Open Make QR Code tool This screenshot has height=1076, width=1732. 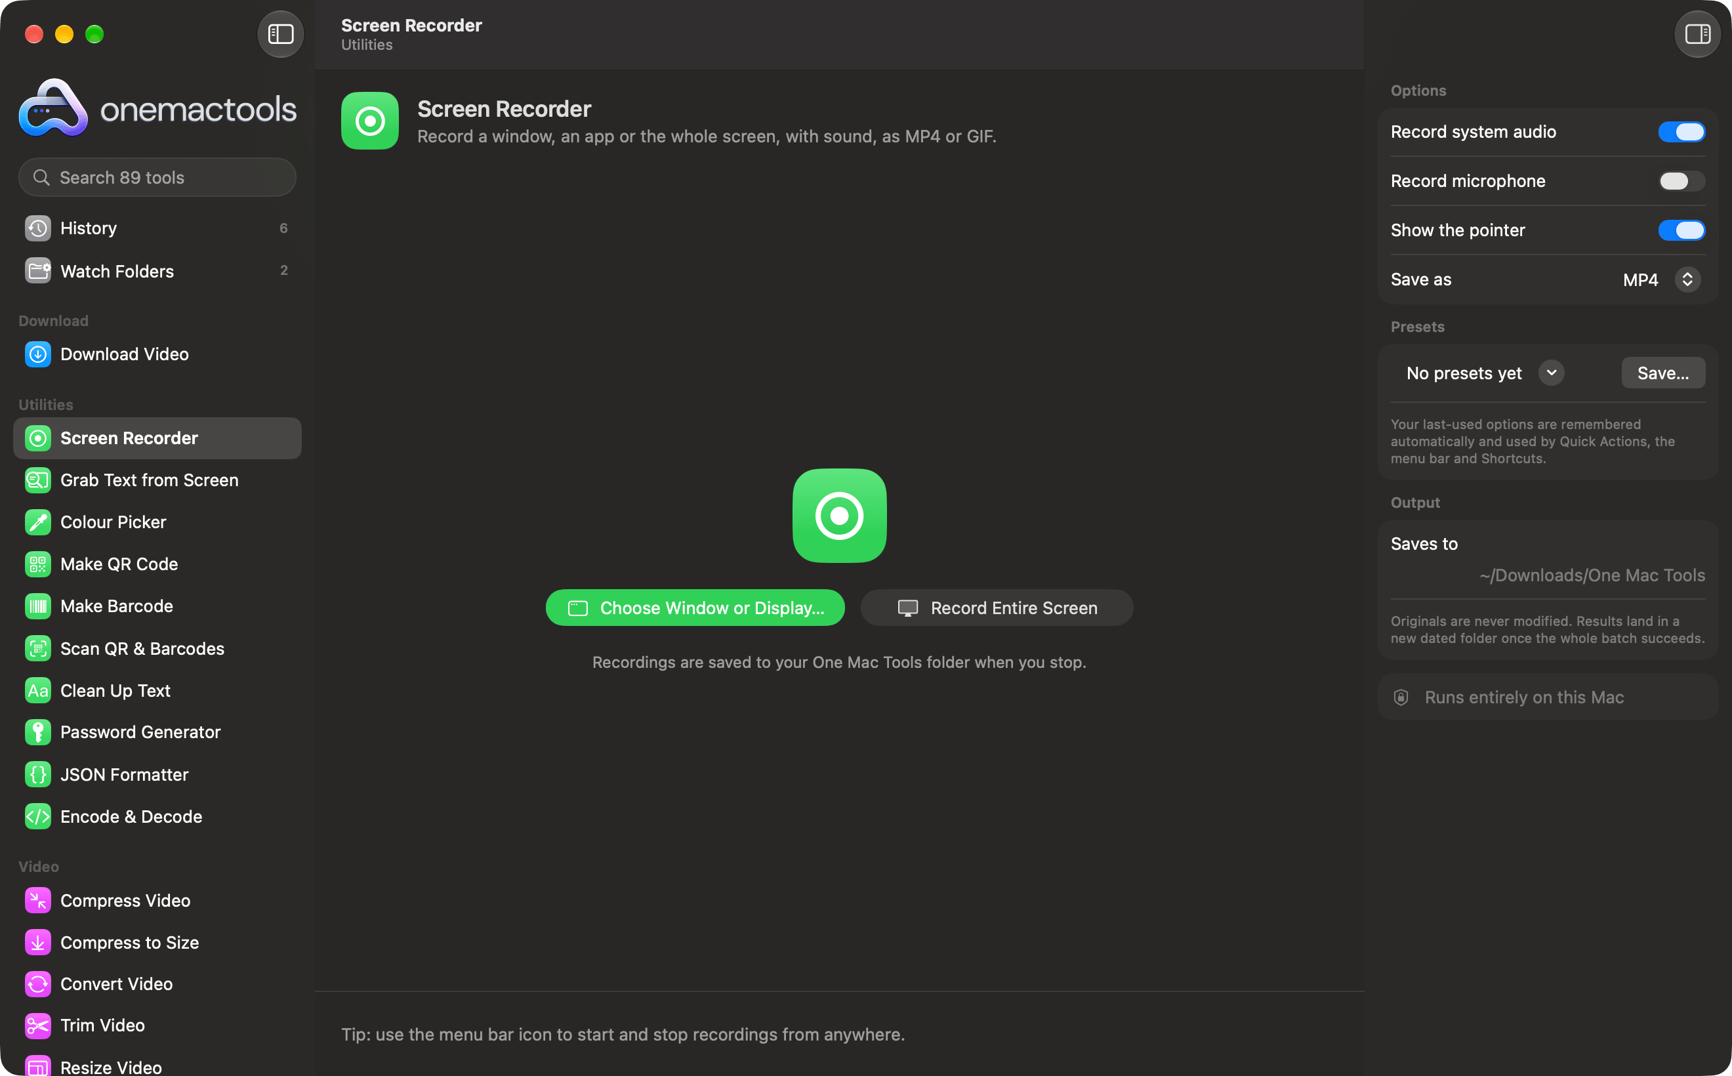(157, 564)
